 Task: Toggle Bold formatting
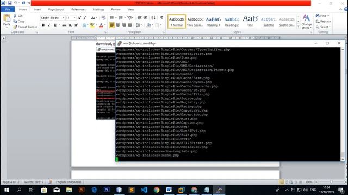pyautogui.click(x=43, y=25)
